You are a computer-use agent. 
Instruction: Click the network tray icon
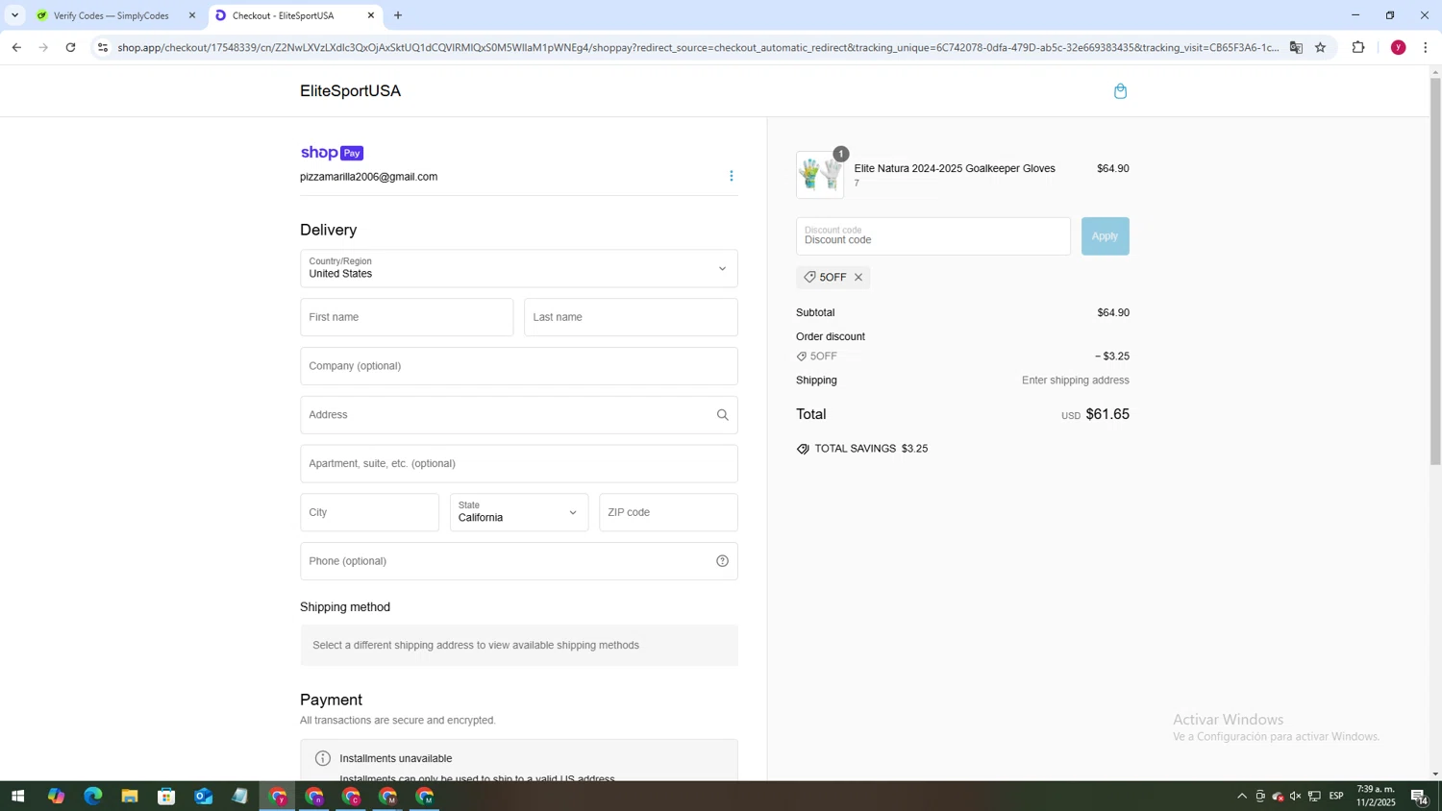click(x=1313, y=797)
